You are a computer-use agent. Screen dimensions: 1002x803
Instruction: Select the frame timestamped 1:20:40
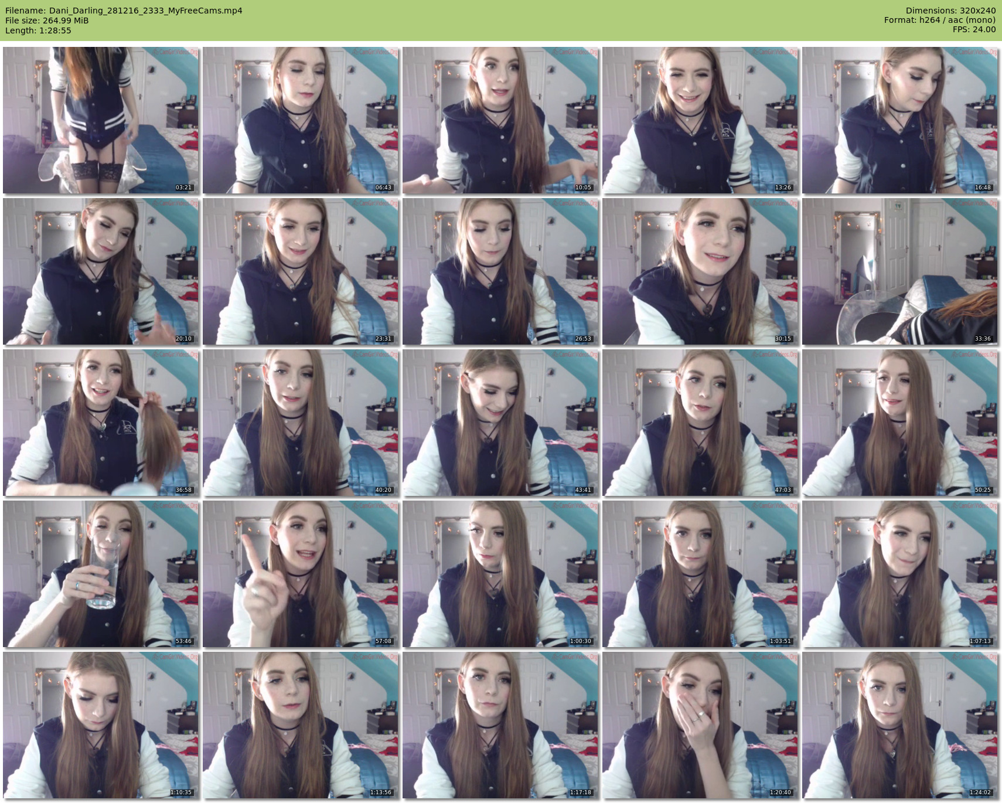(x=700, y=725)
